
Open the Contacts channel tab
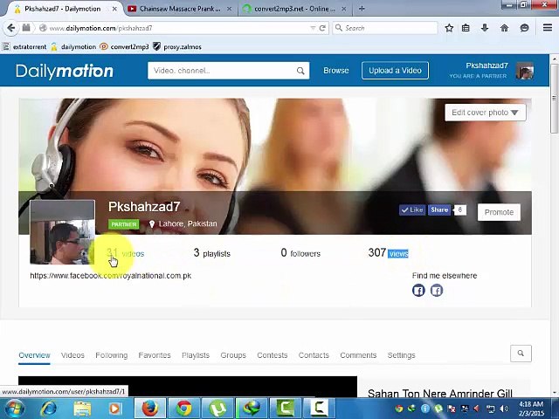314,355
